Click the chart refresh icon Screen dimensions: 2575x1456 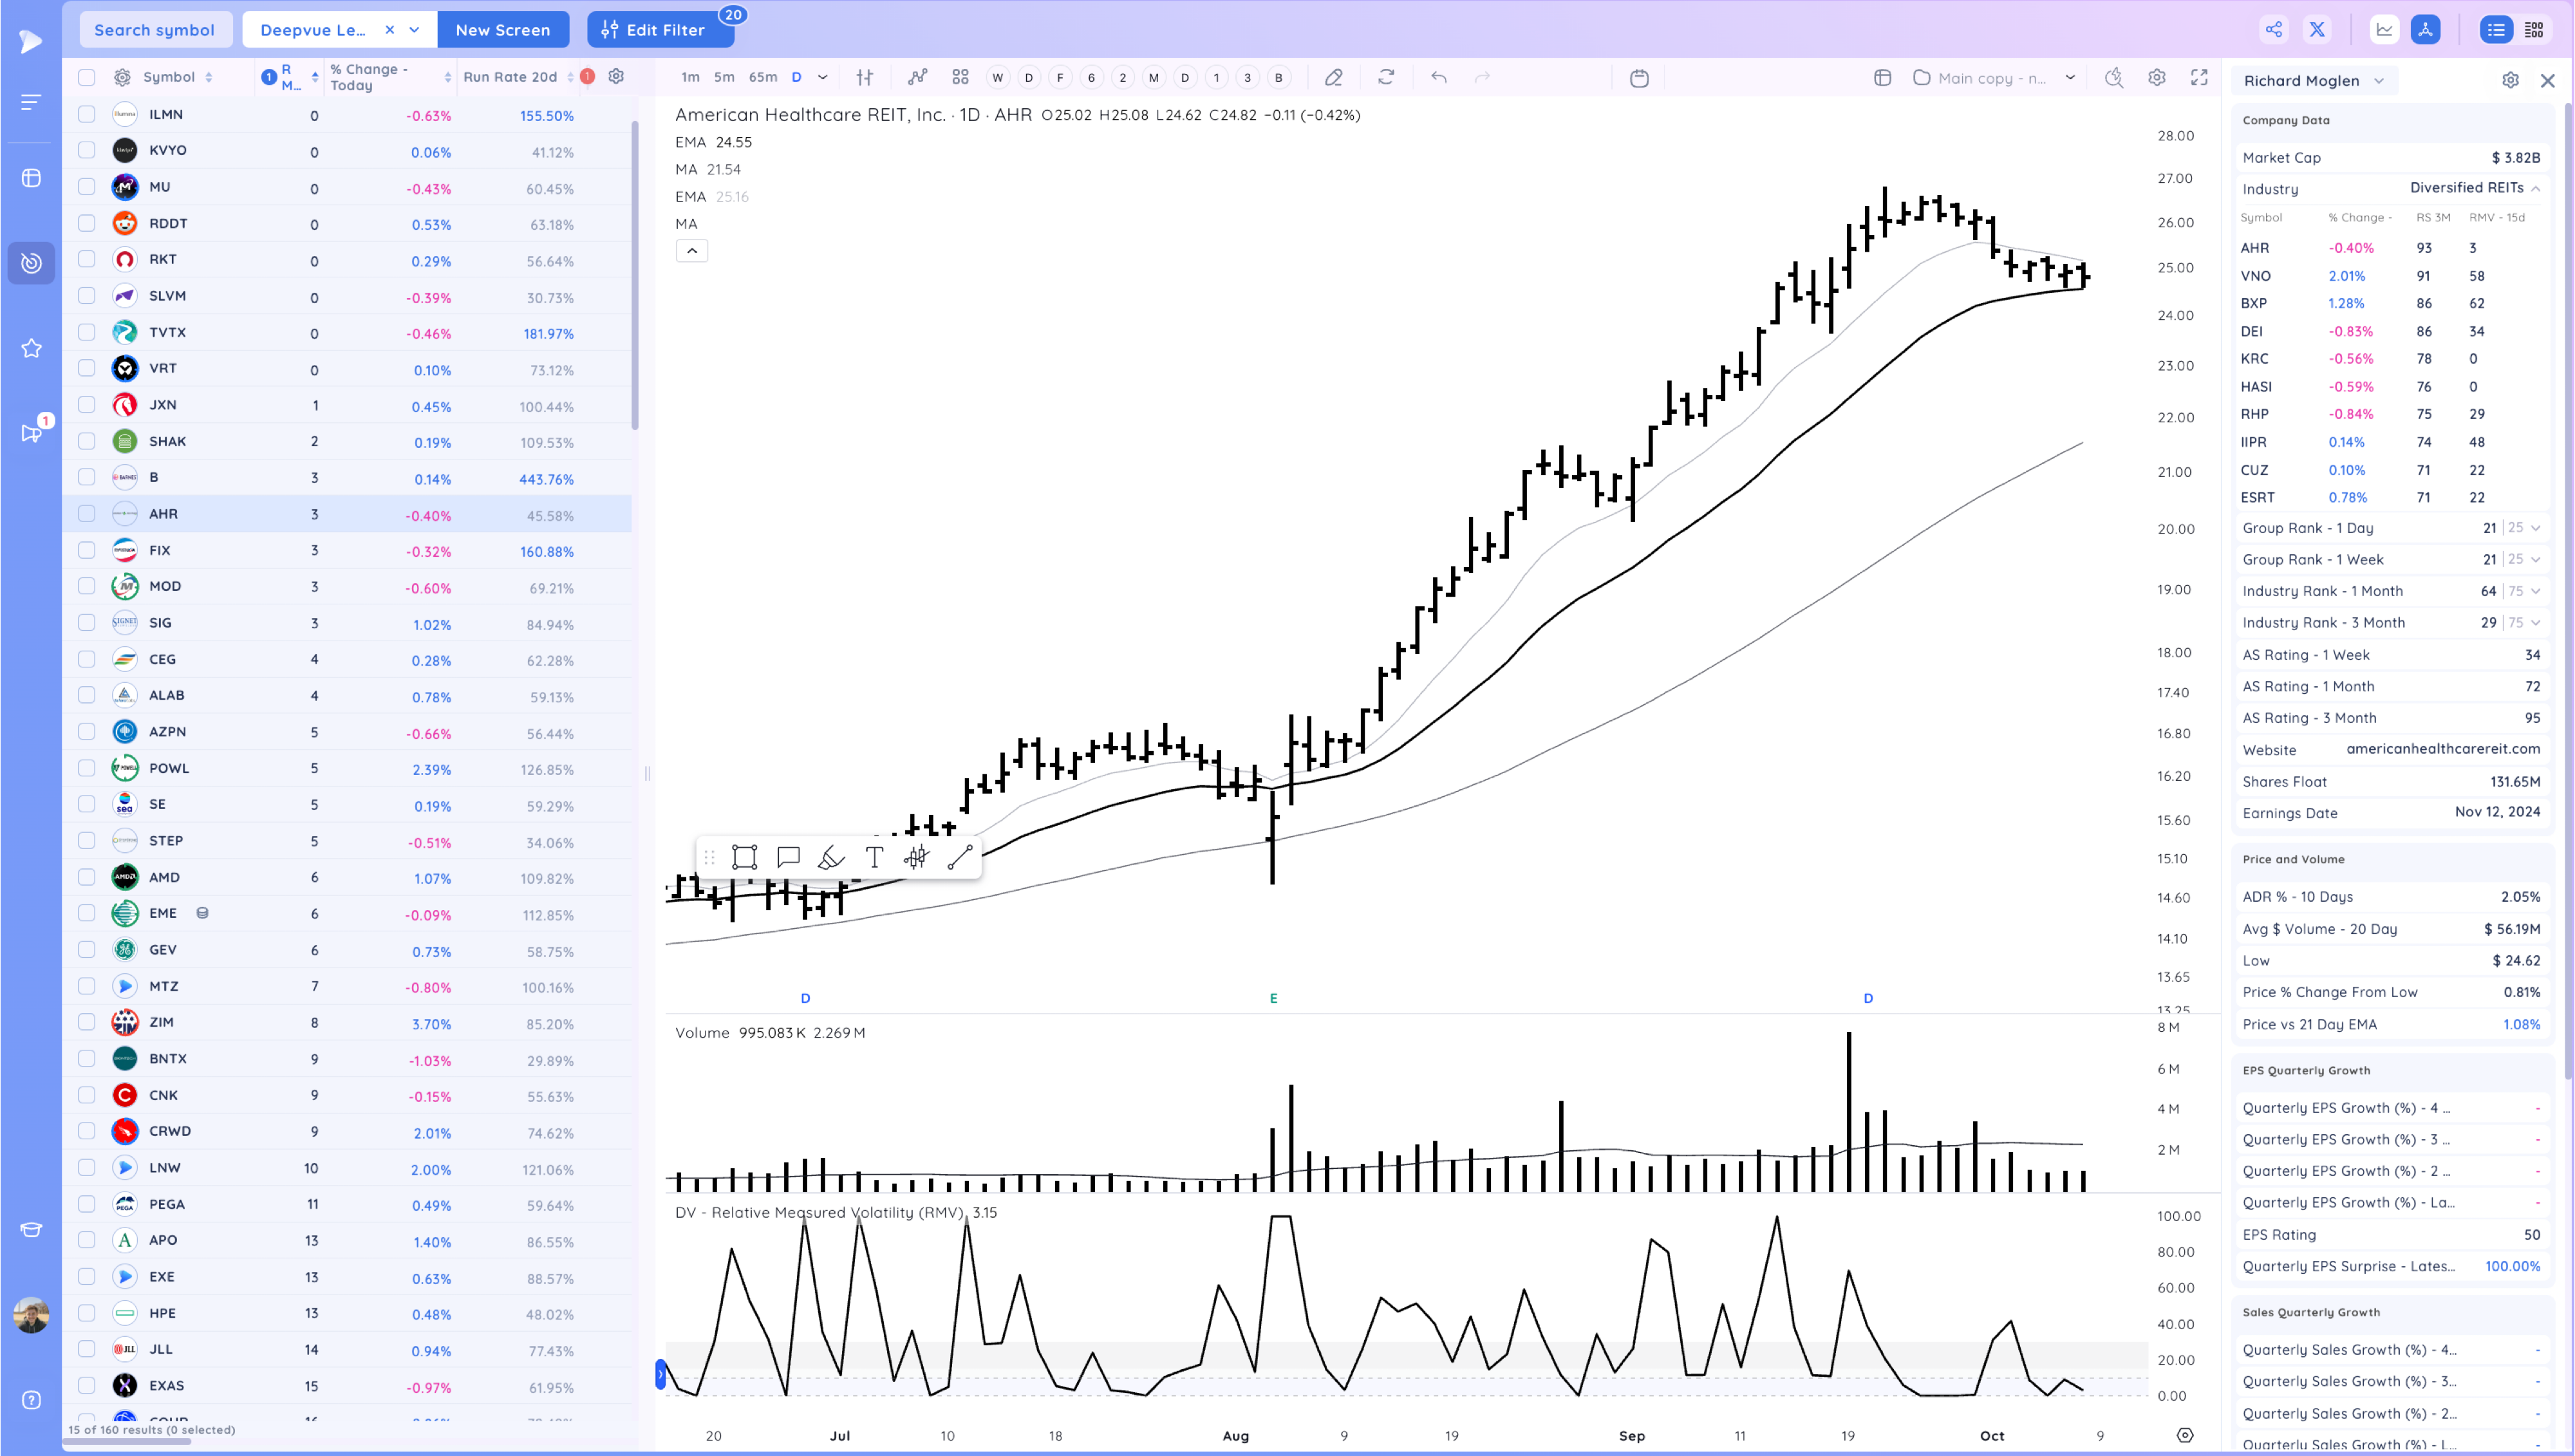pos(1386,77)
